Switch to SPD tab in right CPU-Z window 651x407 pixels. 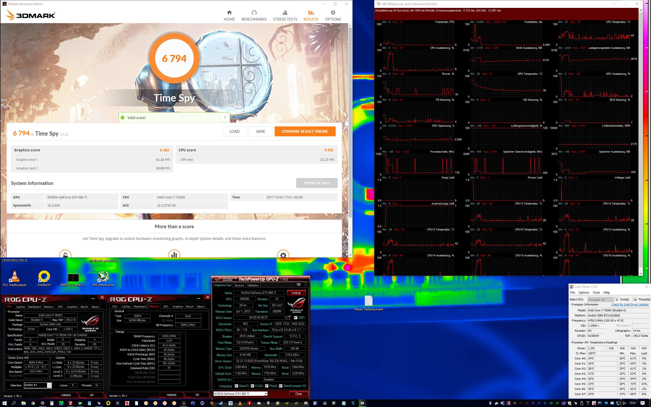[x=166, y=306]
